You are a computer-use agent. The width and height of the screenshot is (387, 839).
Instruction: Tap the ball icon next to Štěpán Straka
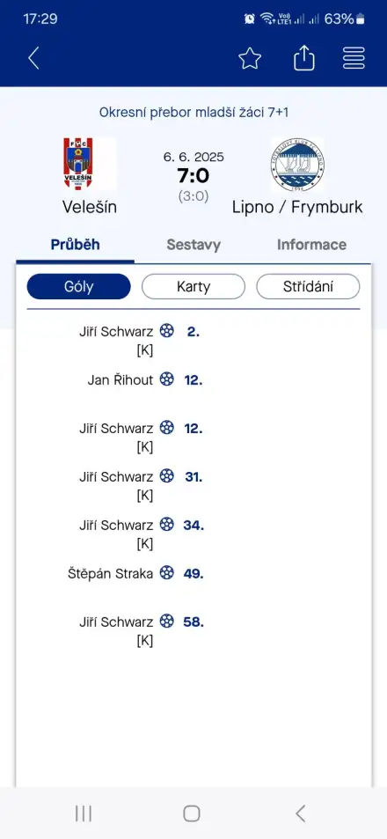pos(167,573)
